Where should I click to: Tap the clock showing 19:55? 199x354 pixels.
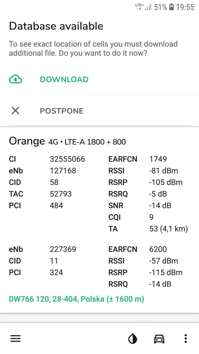click(185, 7)
